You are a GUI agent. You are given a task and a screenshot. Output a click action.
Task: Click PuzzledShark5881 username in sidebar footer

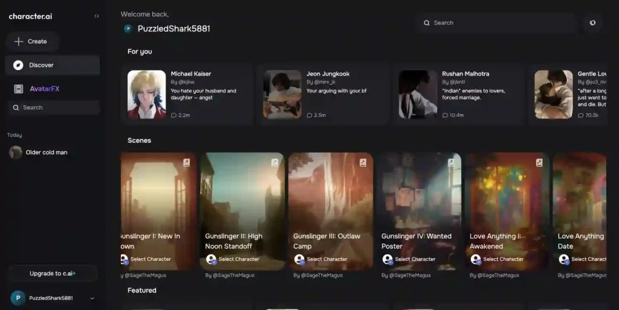click(51, 298)
